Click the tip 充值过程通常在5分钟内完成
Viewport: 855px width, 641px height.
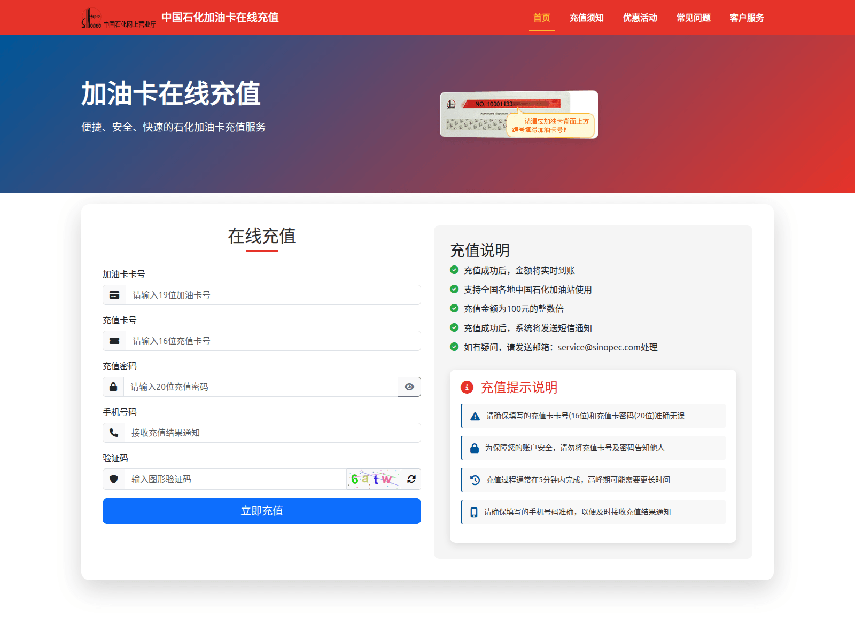click(593, 480)
